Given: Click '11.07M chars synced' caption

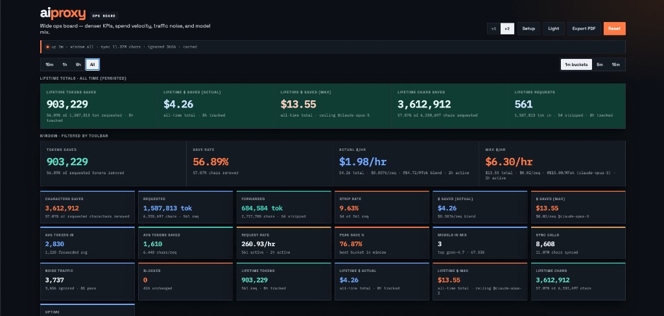Looking at the screenshot, I should (x=556, y=253).
